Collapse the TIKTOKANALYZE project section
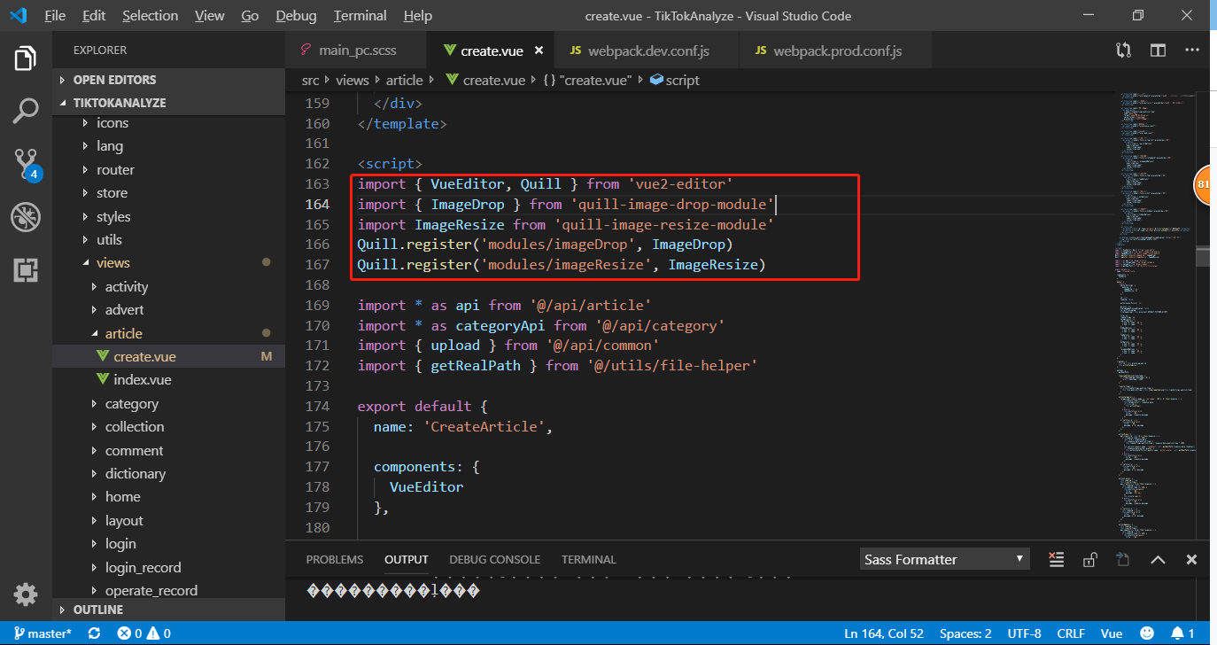 click(168, 103)
